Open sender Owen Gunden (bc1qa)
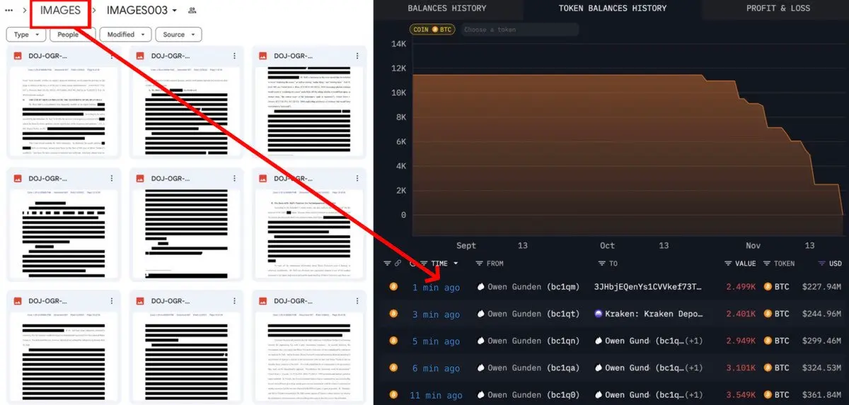Viewport: 849px width, 405px height. (x=529, y=368)
